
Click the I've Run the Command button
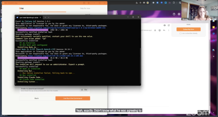pyautogui.click(x=73, y=98)
